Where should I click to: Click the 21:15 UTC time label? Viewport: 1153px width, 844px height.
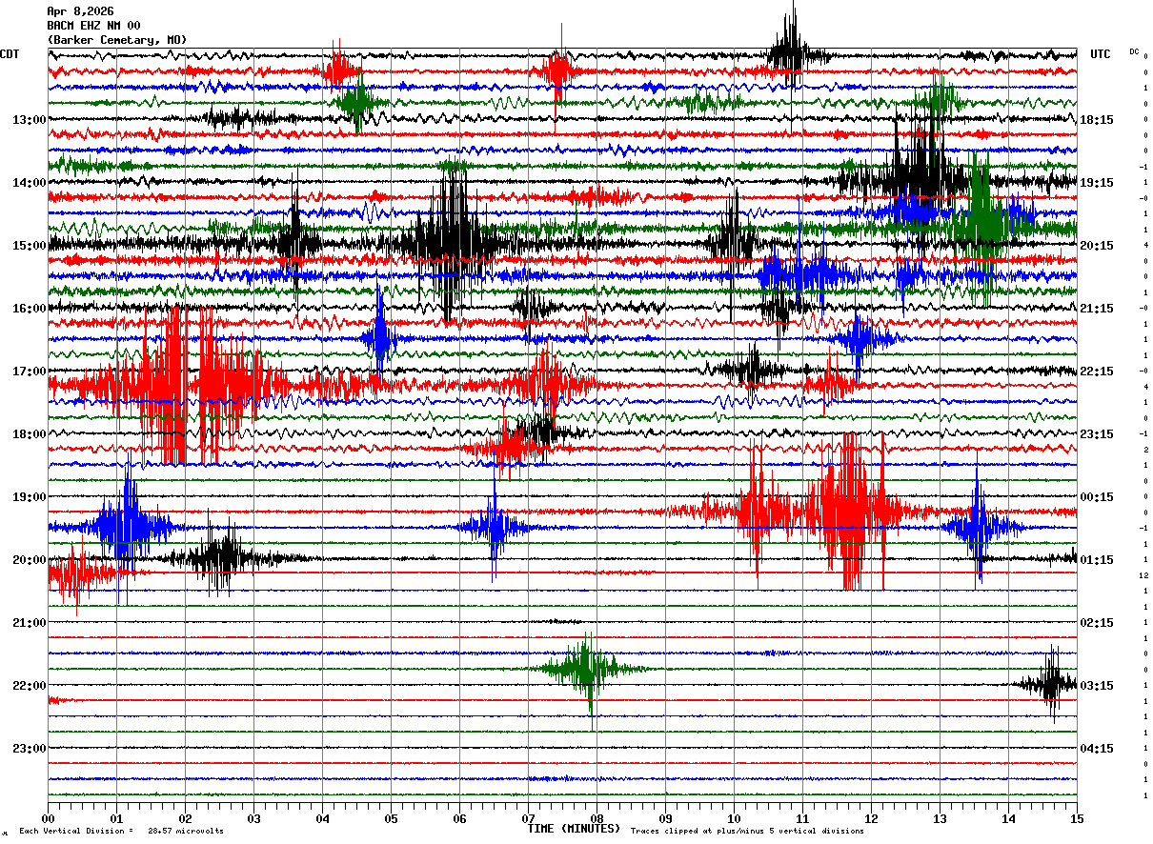1097,309
